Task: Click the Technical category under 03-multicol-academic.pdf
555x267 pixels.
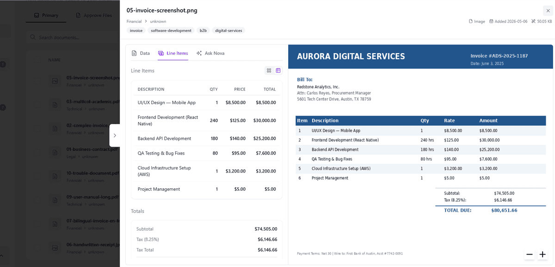Action: 74,109
